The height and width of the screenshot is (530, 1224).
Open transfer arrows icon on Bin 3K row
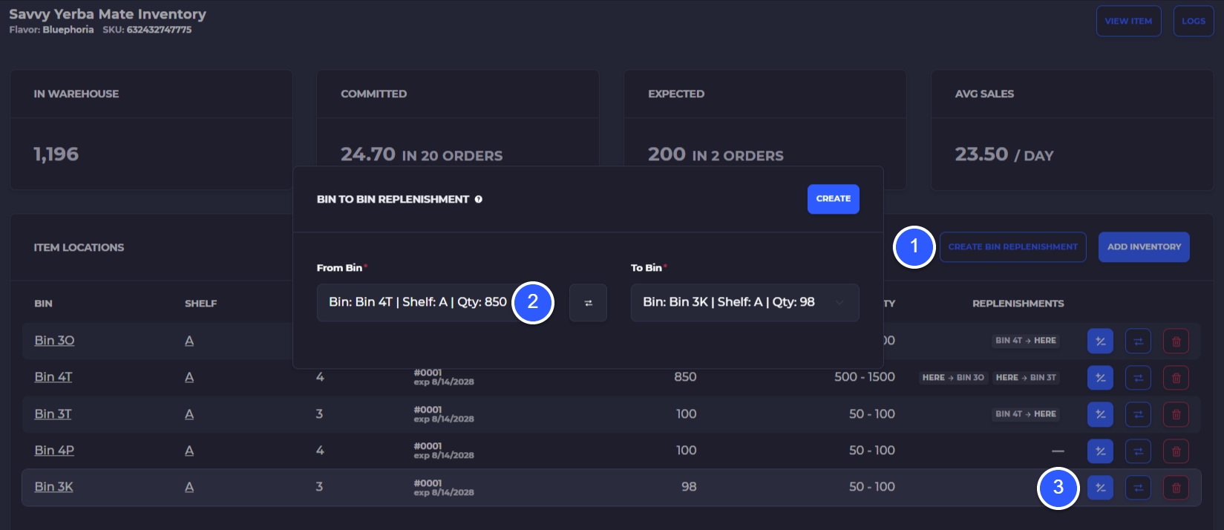1138,488
